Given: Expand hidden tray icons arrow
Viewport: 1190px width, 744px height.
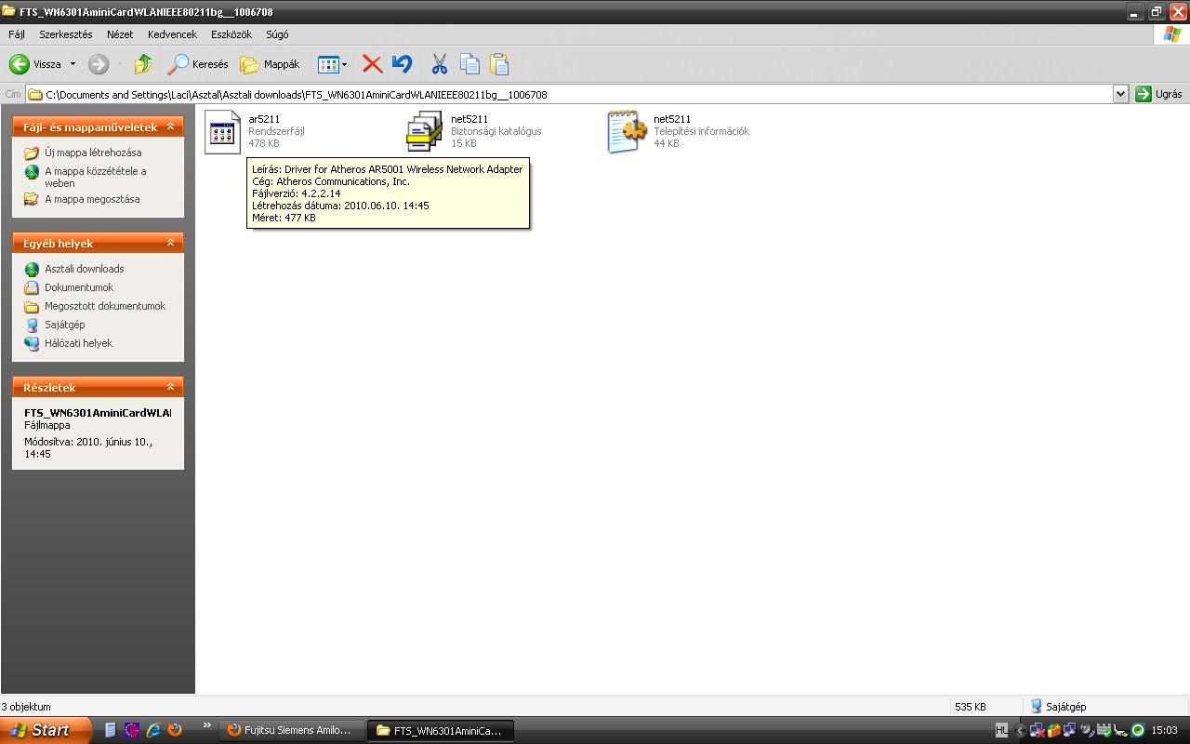Looking at the screenshot, I should [x=1021, y=731].
